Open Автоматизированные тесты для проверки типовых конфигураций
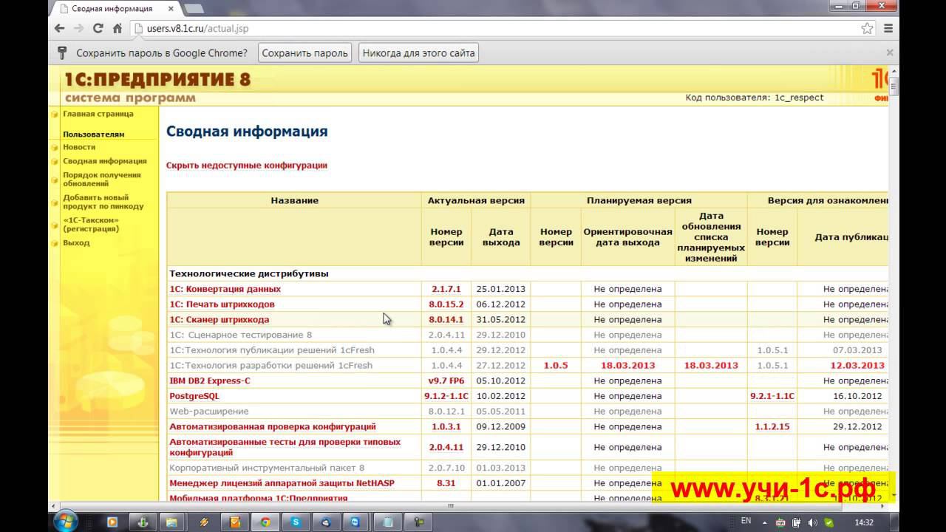946x532 pixels. coord(285,447)
